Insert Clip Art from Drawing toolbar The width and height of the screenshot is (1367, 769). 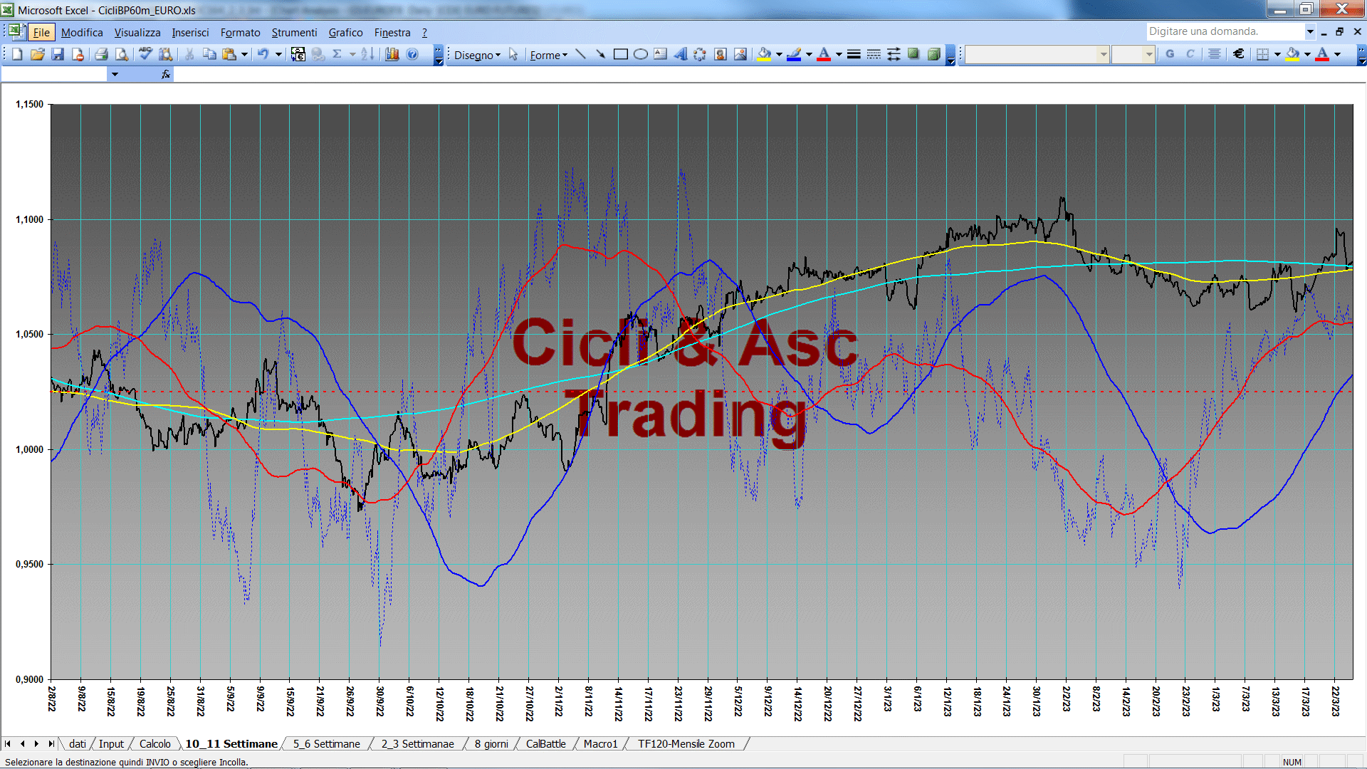[721, 55]
